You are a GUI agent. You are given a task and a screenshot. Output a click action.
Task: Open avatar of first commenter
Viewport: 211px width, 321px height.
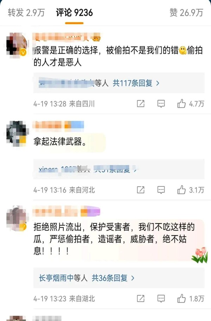coord(17,45)
